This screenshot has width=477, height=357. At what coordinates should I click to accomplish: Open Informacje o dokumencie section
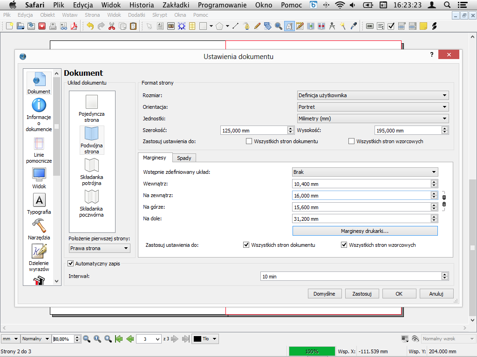39,106
